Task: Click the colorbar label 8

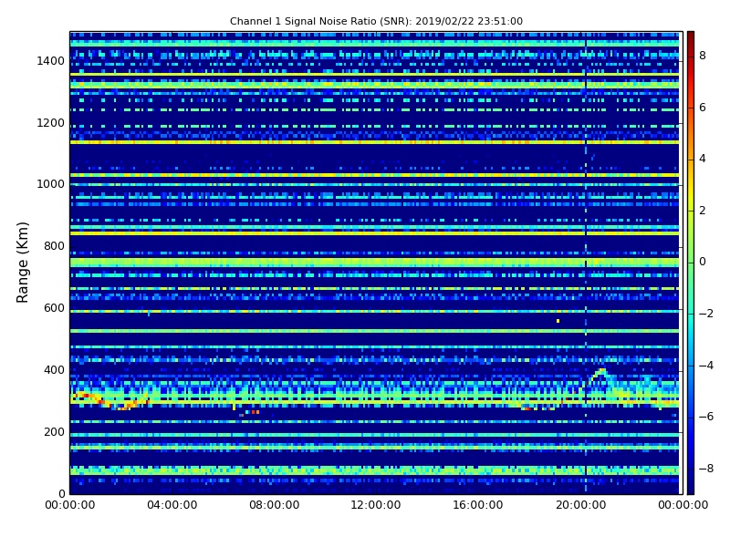Action: [703, 56]
